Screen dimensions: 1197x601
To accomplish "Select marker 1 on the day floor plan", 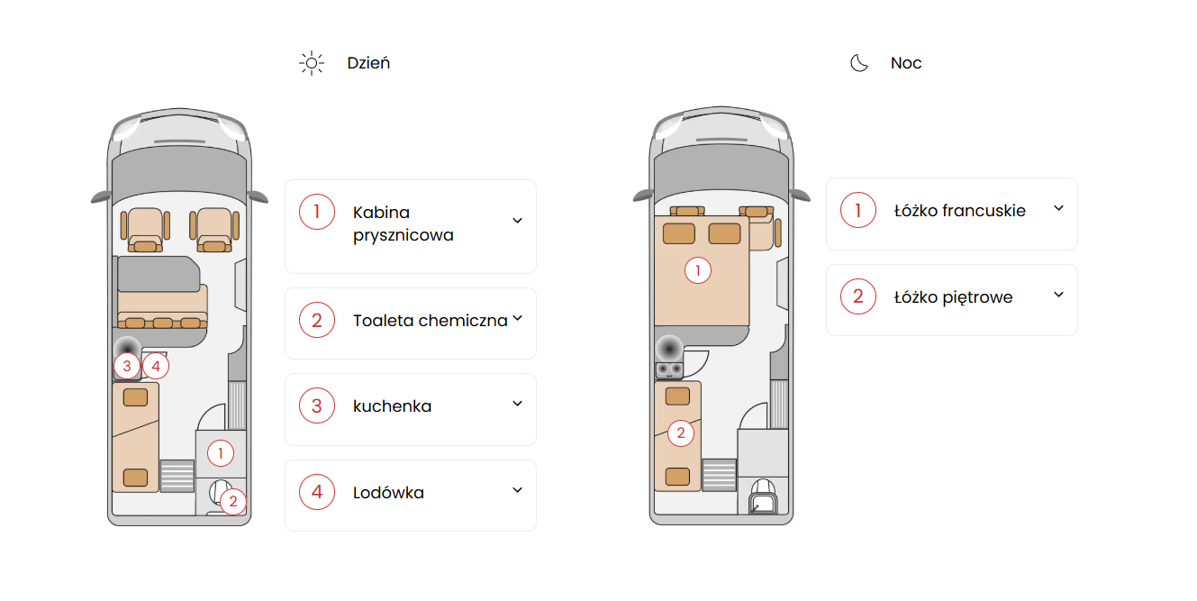I will (221, 453).
